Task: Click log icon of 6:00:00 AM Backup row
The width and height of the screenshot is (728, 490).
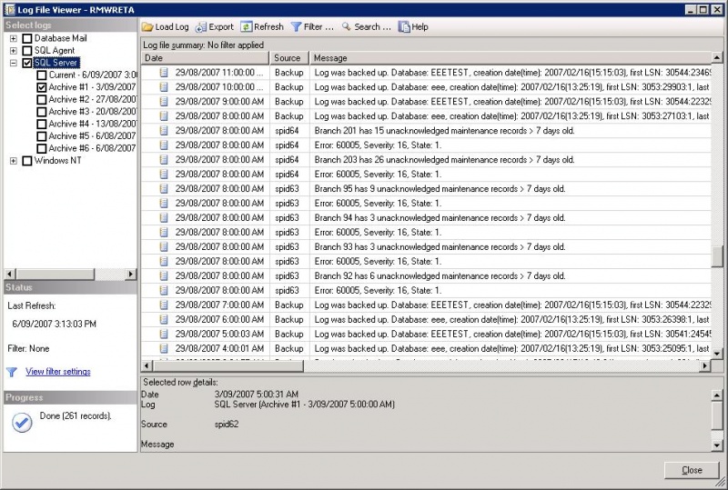Action: [164, 319]
